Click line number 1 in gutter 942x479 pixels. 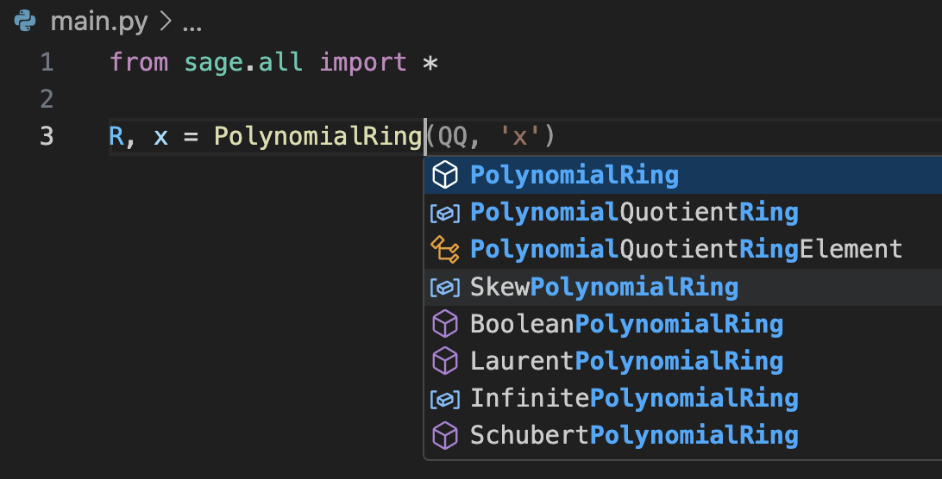[x=47, y=62]
